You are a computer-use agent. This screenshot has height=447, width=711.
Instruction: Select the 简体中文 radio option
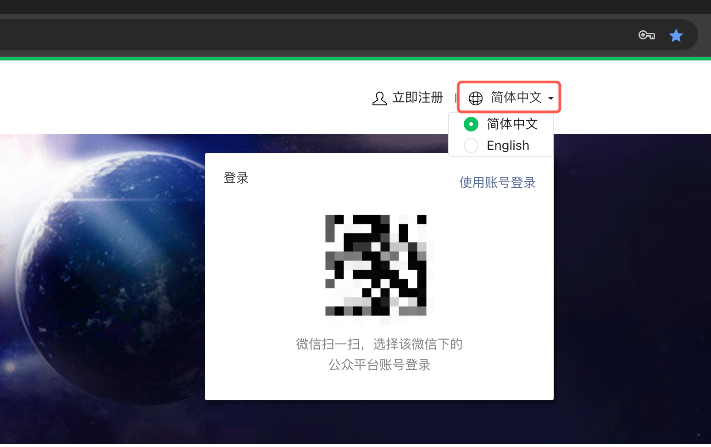tap(471, 124)
